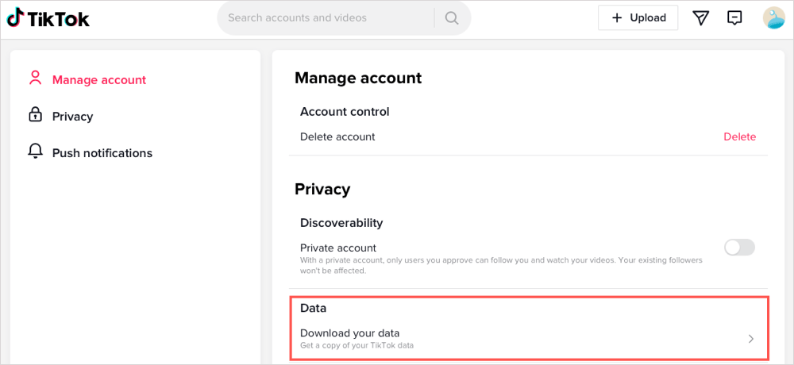Click the Upload button
The width and height of the screenshot is (794, 365).
(638, 17)
